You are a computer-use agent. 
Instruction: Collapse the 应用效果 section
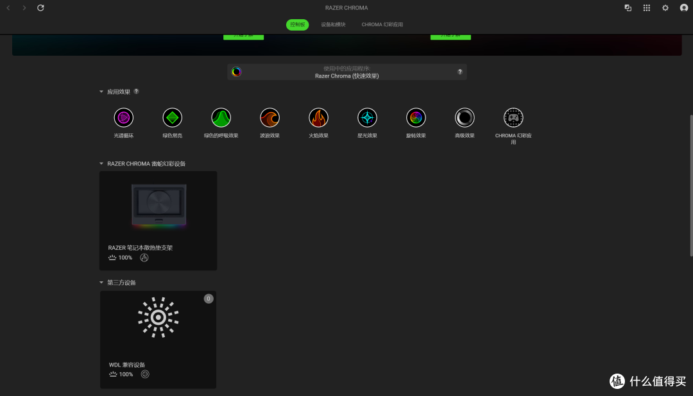(101, 92)
